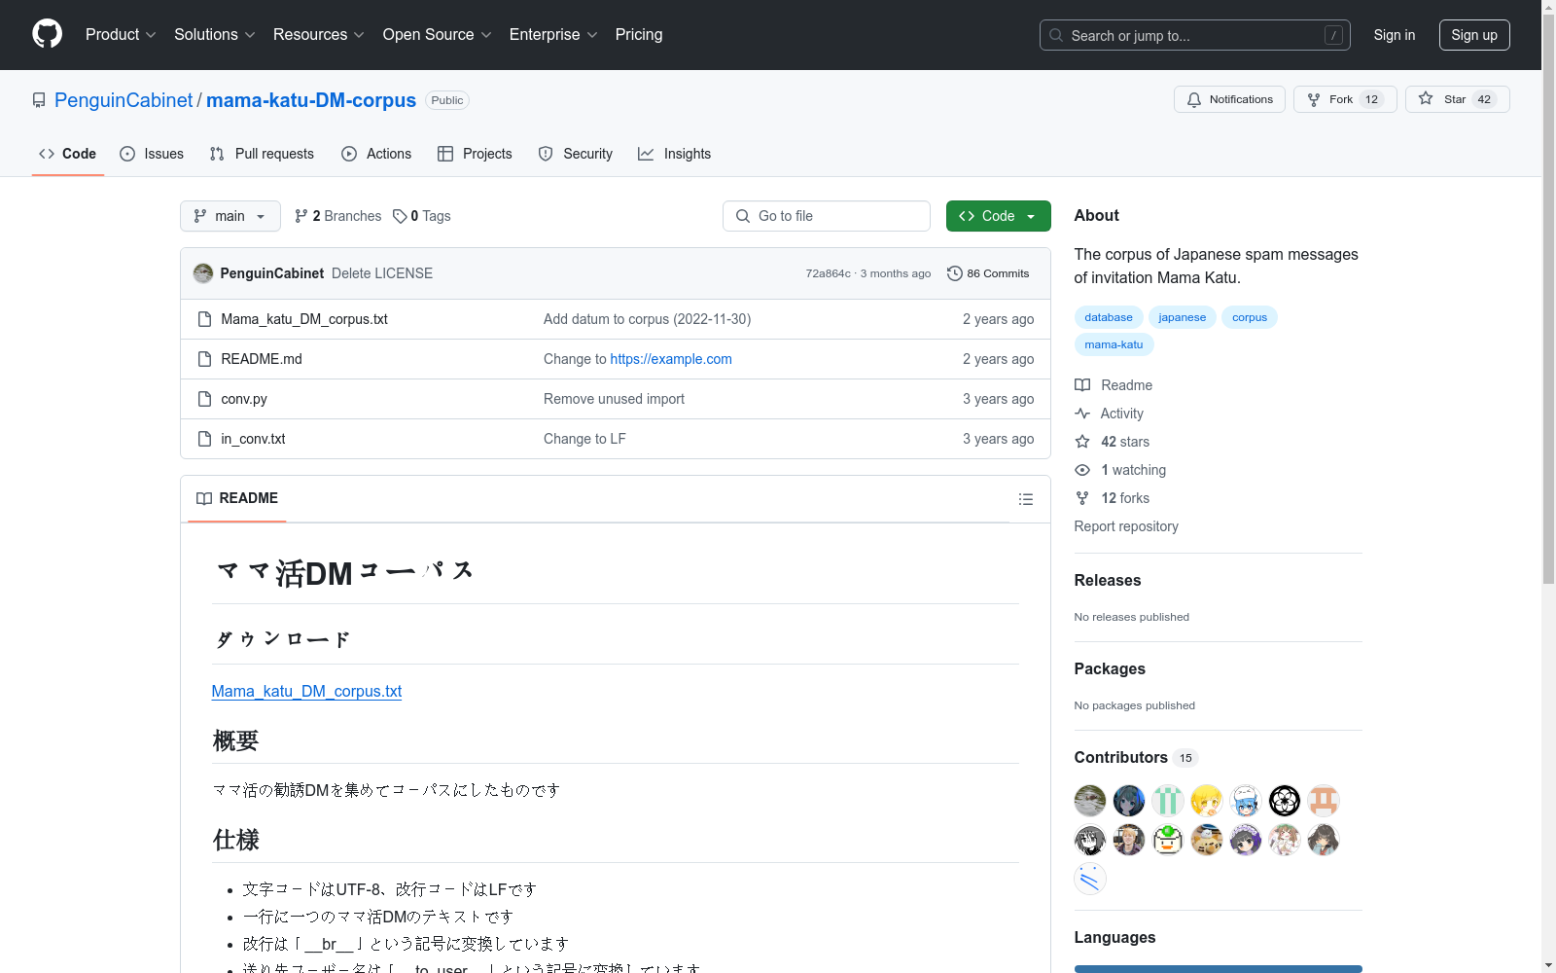Open the Pricing page
This screenshot has width=1556, height=973.
tap(639, 34)
